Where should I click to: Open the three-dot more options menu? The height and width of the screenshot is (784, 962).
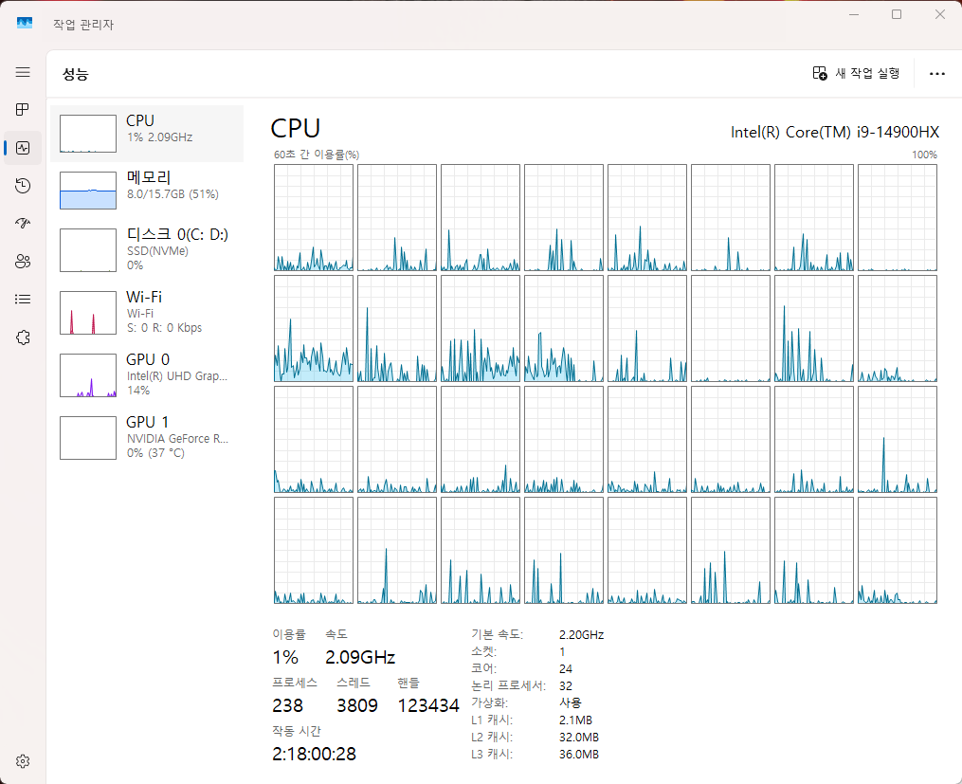click(936, 74)
